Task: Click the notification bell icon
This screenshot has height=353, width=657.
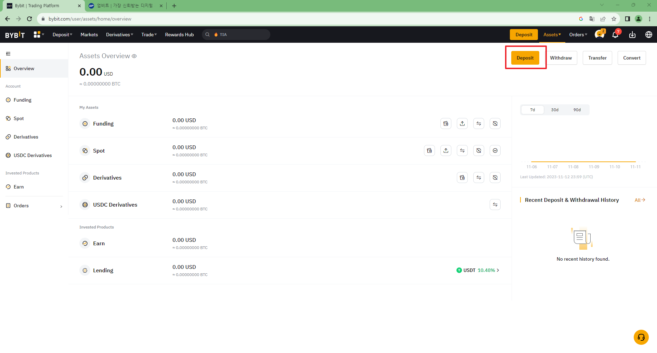Action: [x=615, y=35]
